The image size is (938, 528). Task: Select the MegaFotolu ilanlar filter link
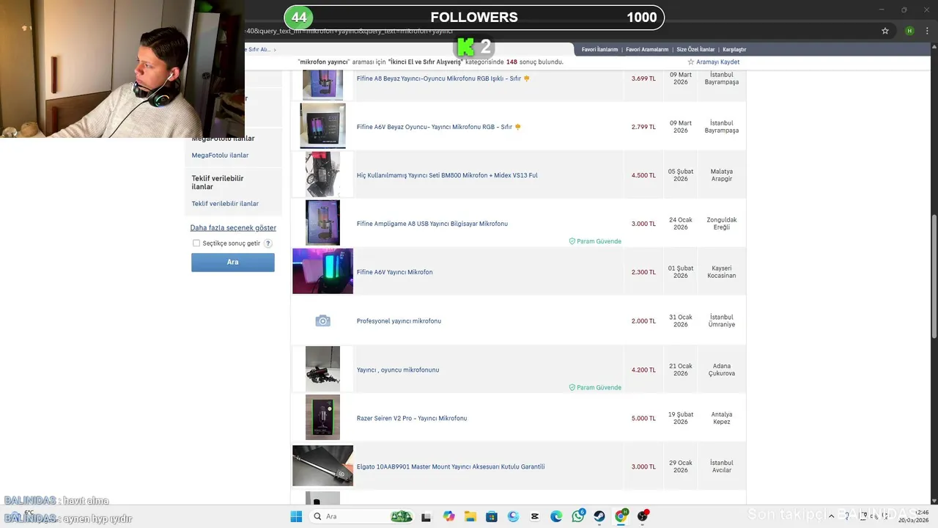click(220, 155)
